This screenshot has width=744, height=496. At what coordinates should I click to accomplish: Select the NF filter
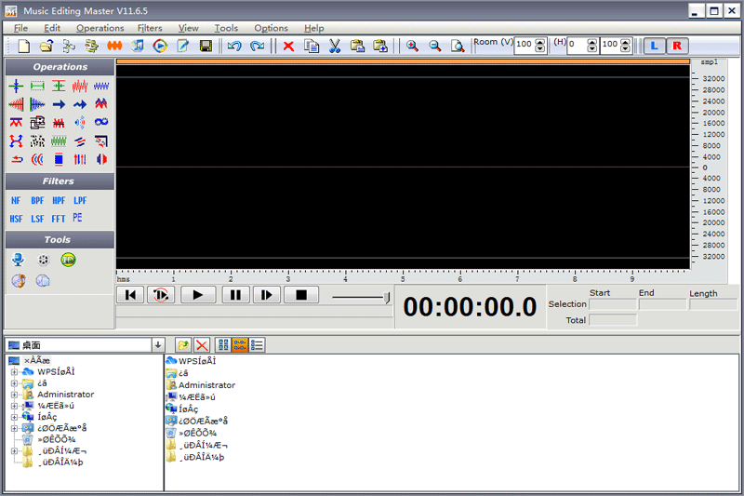point(16,201)
